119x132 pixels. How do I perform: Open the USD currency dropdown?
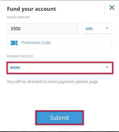[97, 28]
